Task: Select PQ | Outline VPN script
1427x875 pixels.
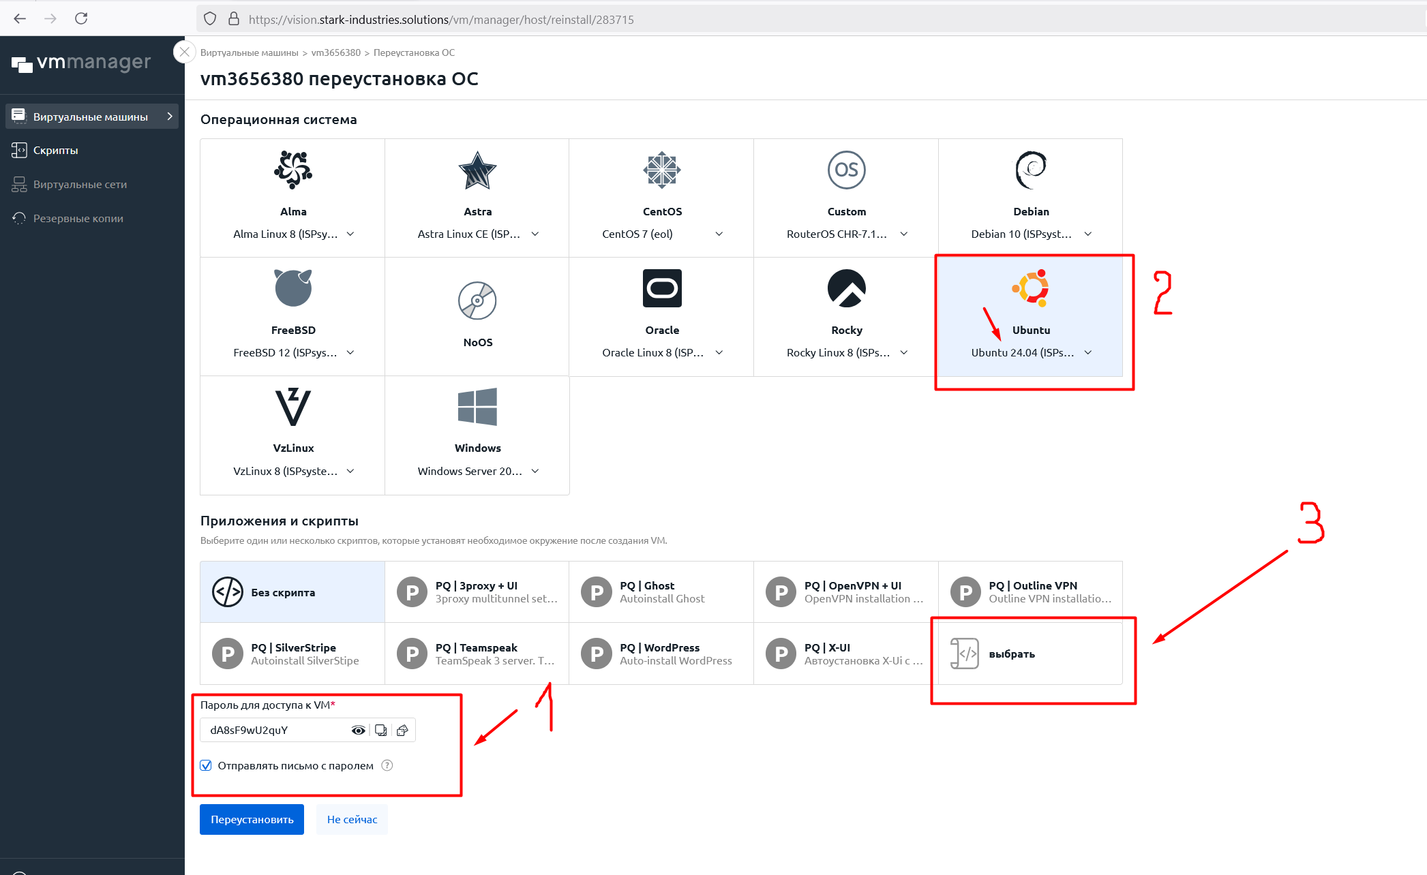Action: tap(1030, 592)
